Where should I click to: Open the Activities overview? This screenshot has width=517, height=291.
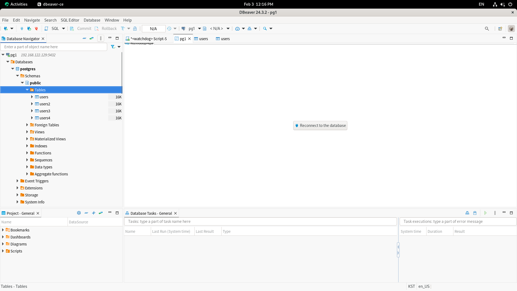16,4
